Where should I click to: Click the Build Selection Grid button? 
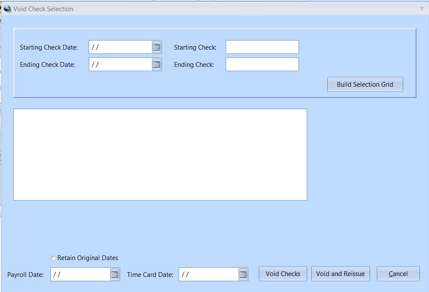click(365, 85)
